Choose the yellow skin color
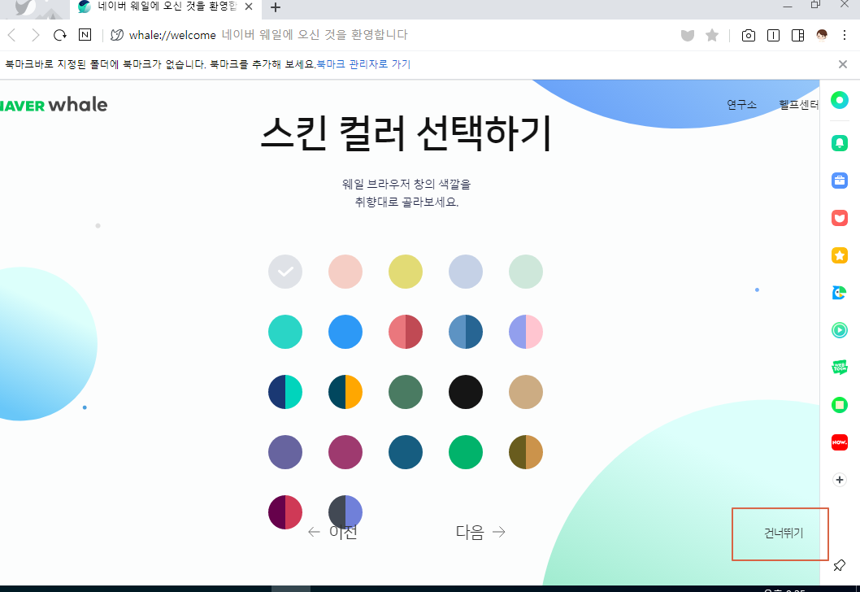860x592 pixels. (x=406, y=272)
